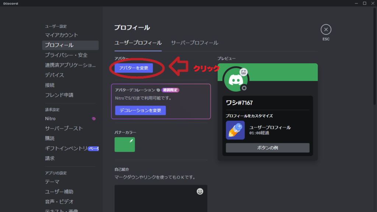Maximize the Discord window
The width and height of the screenshot is (377, 212).
(364, 3)
